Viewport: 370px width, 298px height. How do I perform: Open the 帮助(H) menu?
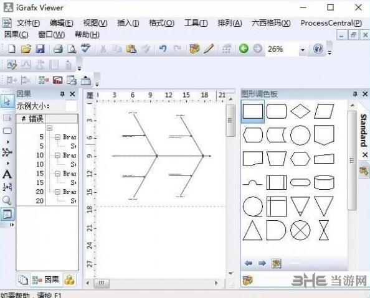tap(87, 35)
